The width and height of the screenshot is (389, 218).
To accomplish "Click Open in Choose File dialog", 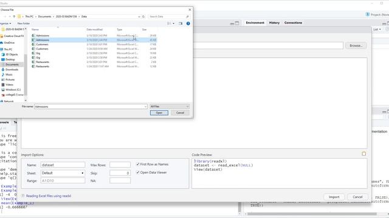I will [159, 113].
